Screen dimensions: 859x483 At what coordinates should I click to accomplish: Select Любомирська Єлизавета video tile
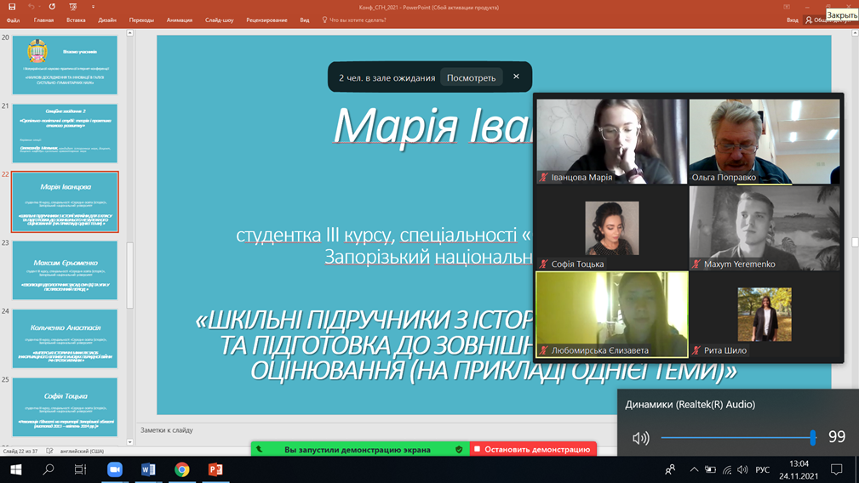pyautogui.click(x=611, y=315)
